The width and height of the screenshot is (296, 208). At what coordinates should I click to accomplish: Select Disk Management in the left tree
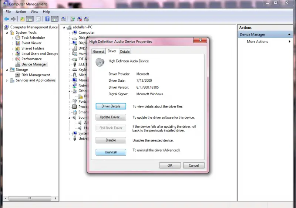(36, 75)
